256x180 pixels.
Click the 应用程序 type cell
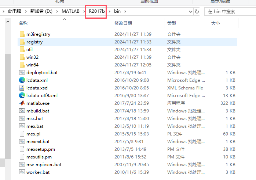tap(176, 103)
